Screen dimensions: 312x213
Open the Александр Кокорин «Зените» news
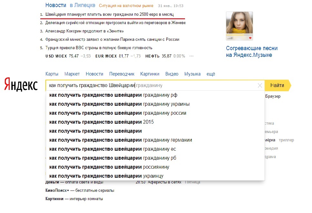(x=84, y=31)
